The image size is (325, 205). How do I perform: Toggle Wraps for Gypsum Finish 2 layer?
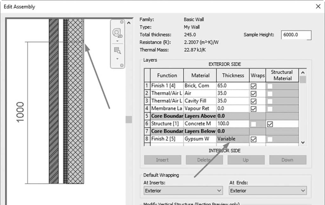[254, 139]
